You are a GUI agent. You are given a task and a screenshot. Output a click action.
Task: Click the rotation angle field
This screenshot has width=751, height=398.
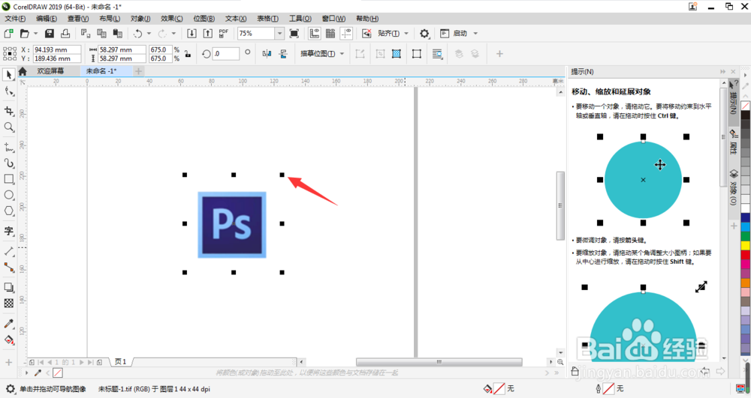pyautogui.click(x=225, y=53)
